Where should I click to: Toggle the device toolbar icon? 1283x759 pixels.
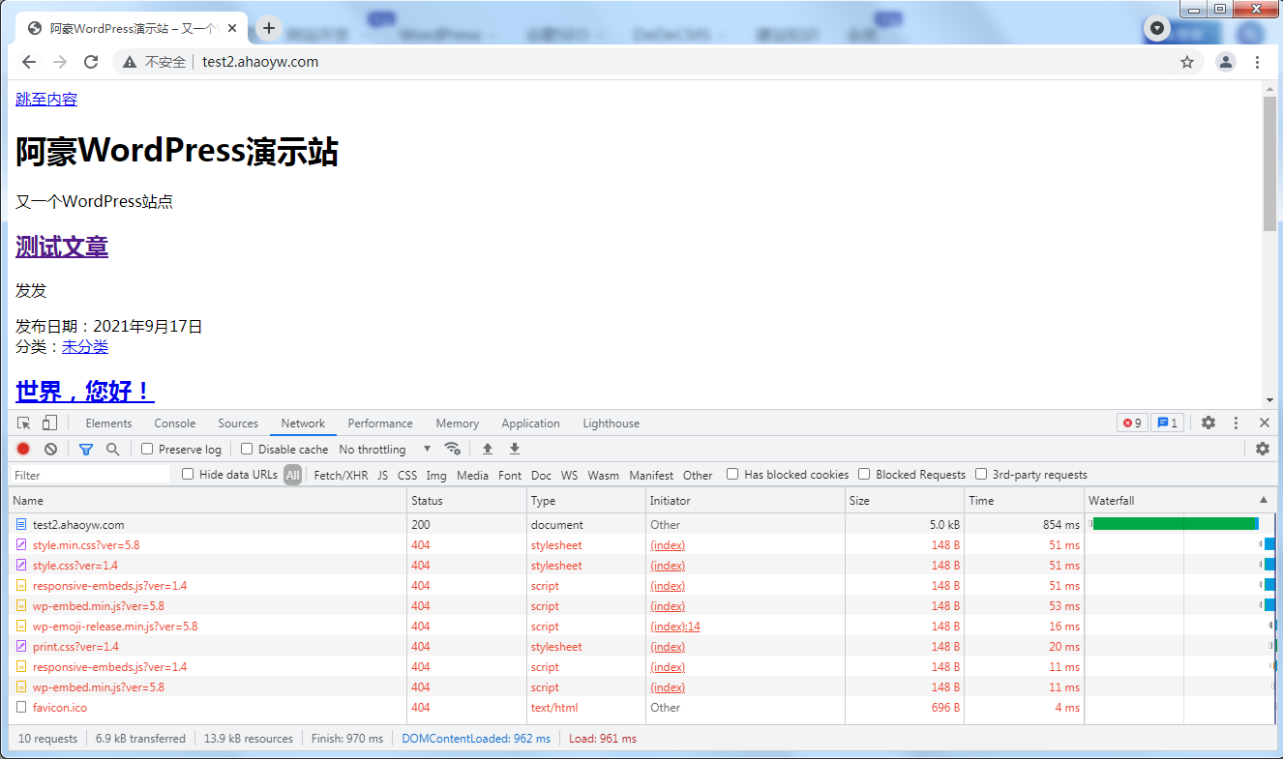click(49, 423)
